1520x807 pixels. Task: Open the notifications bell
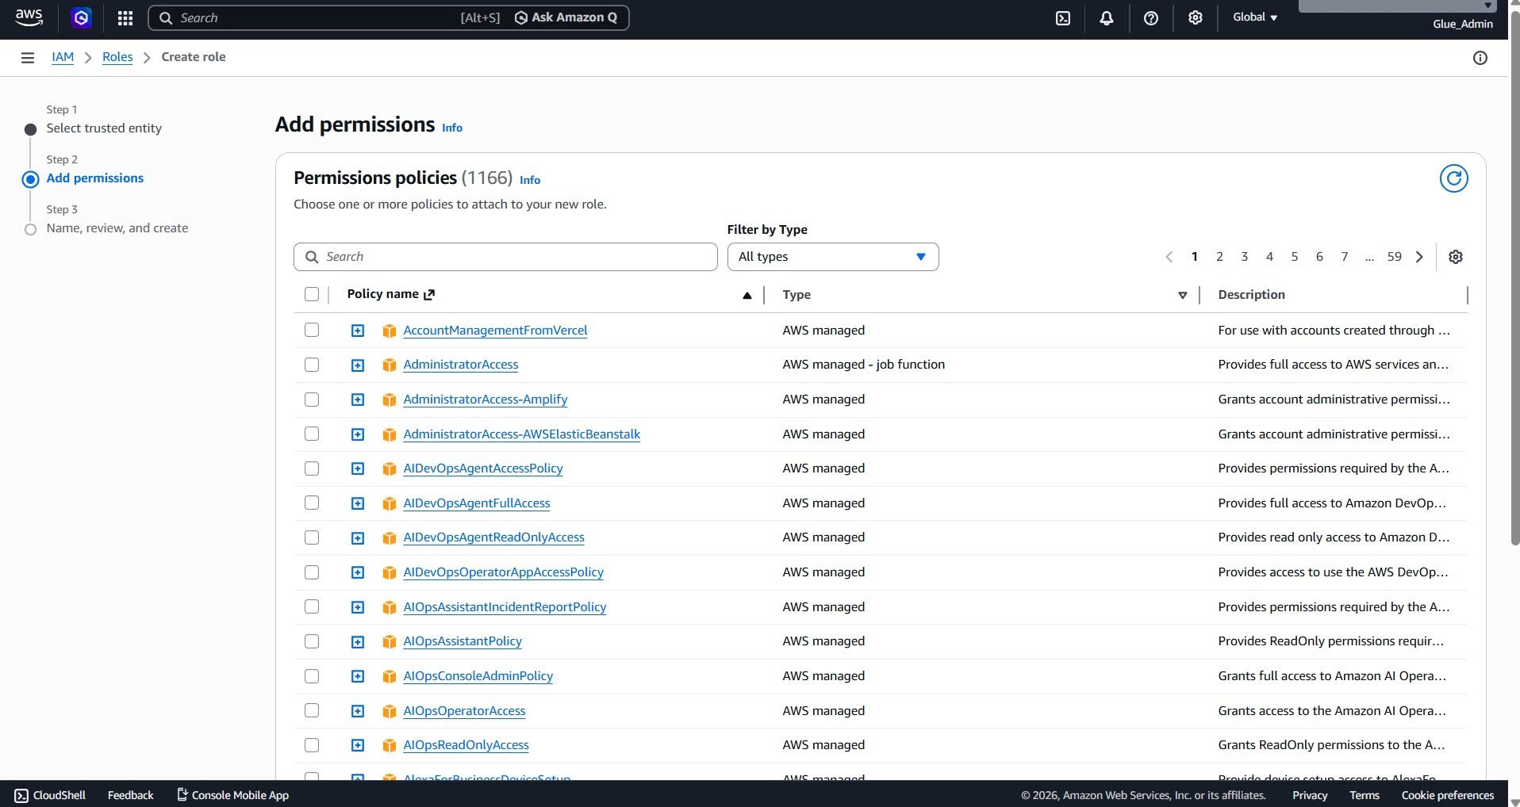[1107, 17]
